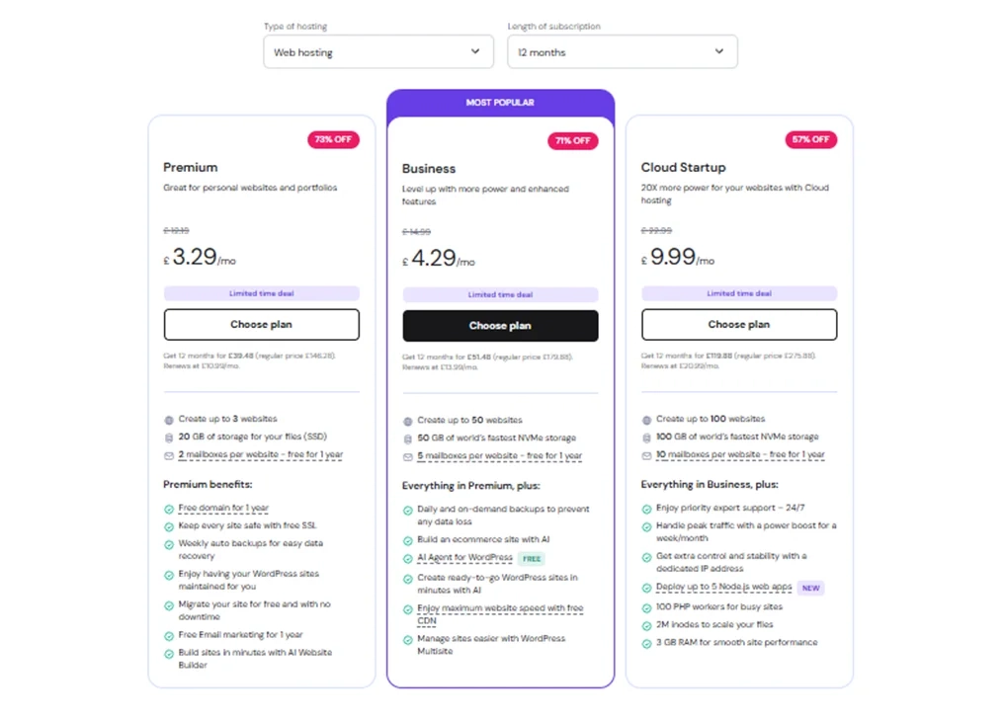The width and height of the screenshot is (1004, 718).
Task: Choose the Business hosting plan
Action: 500,326
